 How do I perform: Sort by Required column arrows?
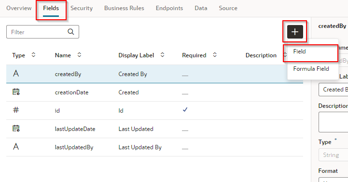[x=215, y=55]
